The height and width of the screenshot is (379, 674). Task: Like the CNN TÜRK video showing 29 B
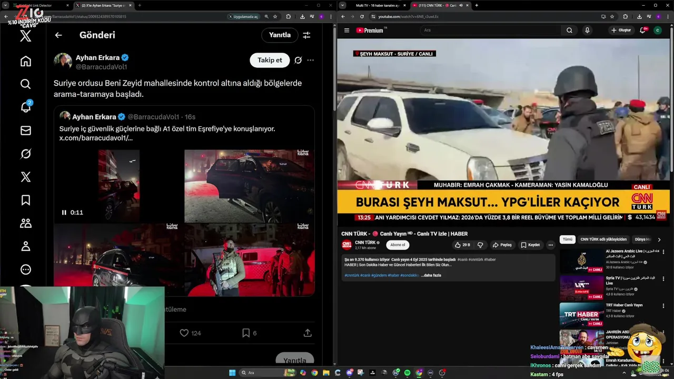462,245
